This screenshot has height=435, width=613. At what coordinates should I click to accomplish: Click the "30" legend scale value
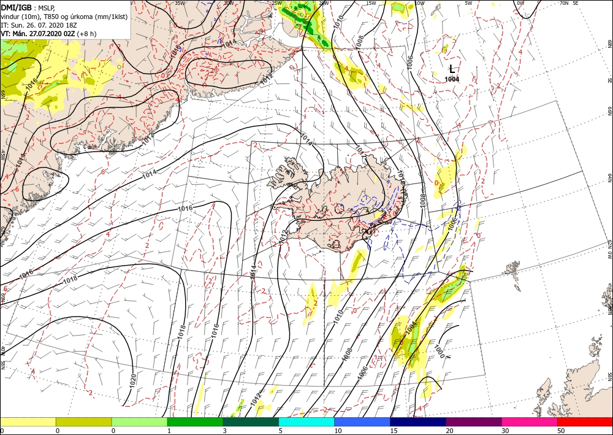[505, 431]
